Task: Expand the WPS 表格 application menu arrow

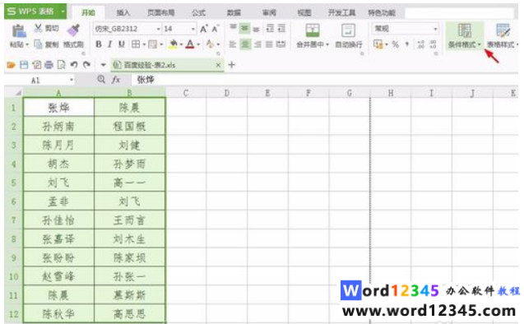Action: (x=63, y=12)
